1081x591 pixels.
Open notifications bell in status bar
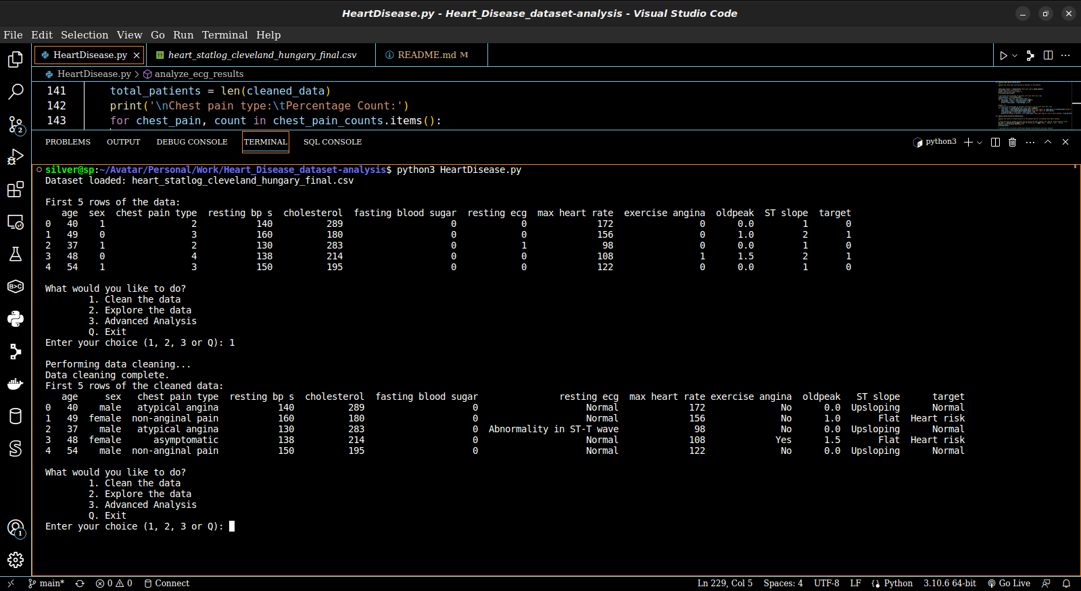click(1066, 584)
